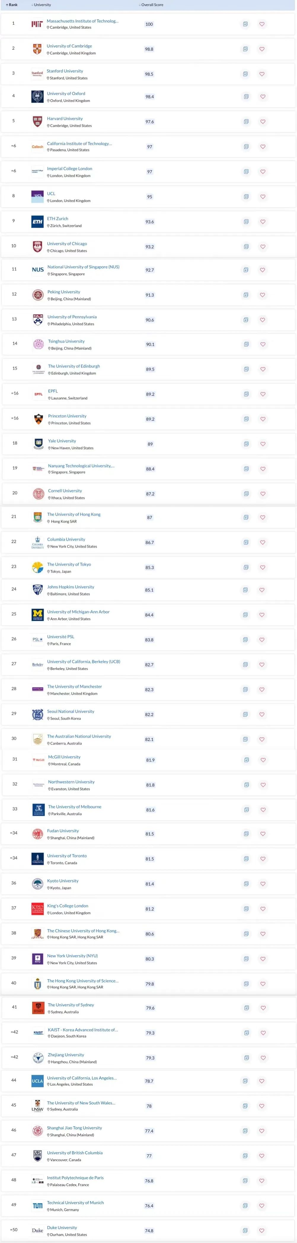Sort by the University column header
Screen dimensions: 297x1243
41,5
